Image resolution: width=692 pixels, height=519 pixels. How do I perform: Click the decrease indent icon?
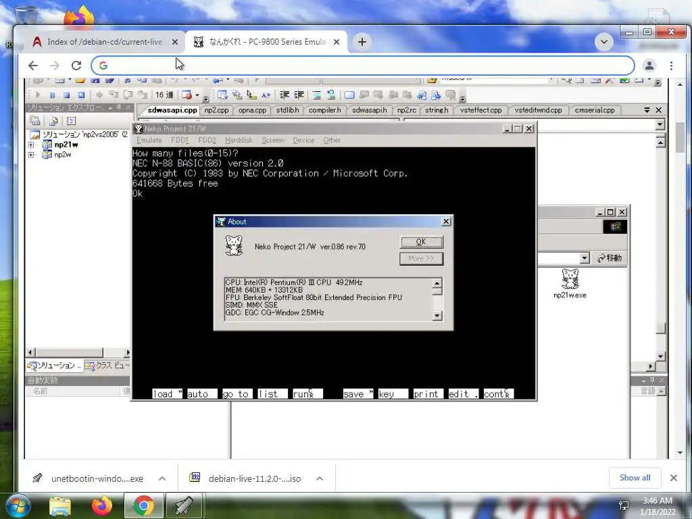click(x=285, y=95)
